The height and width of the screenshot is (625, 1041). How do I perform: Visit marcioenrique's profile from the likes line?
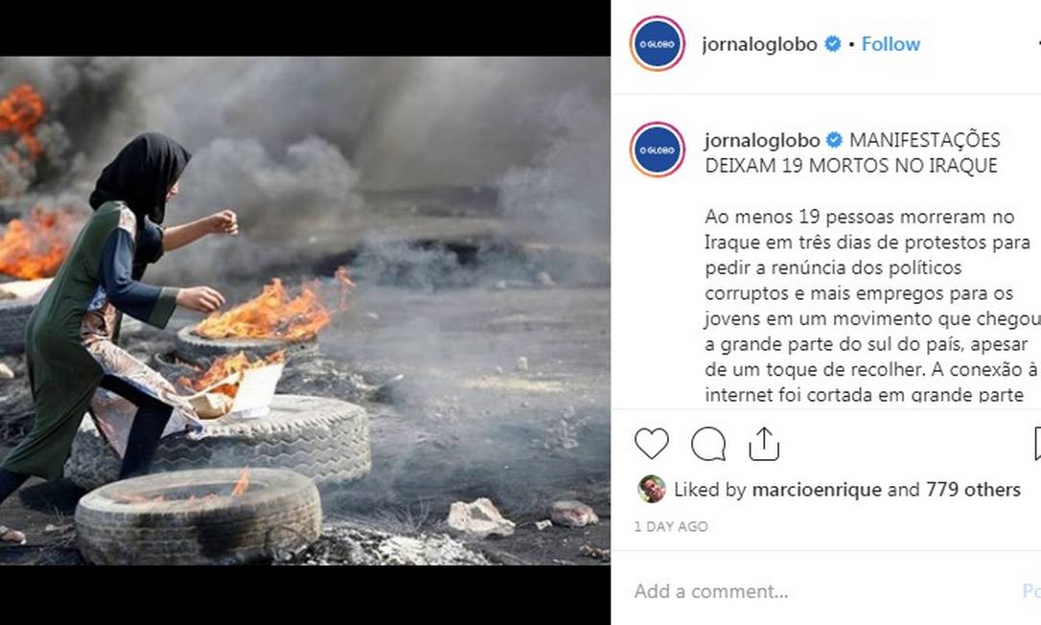816,490
